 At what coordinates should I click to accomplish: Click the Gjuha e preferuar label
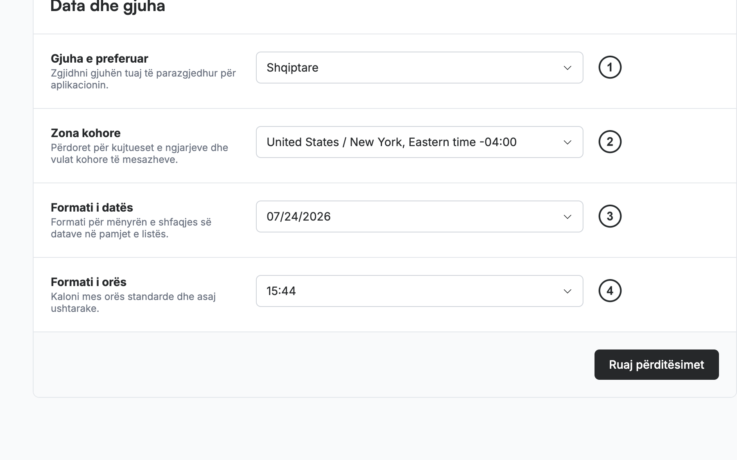coord(99,59)
